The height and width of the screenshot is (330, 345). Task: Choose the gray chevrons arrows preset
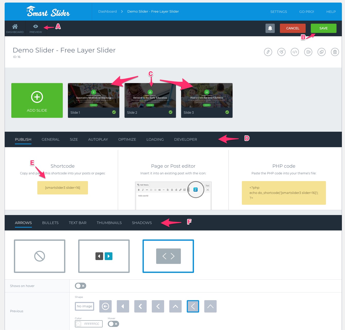tap(168, 256)
